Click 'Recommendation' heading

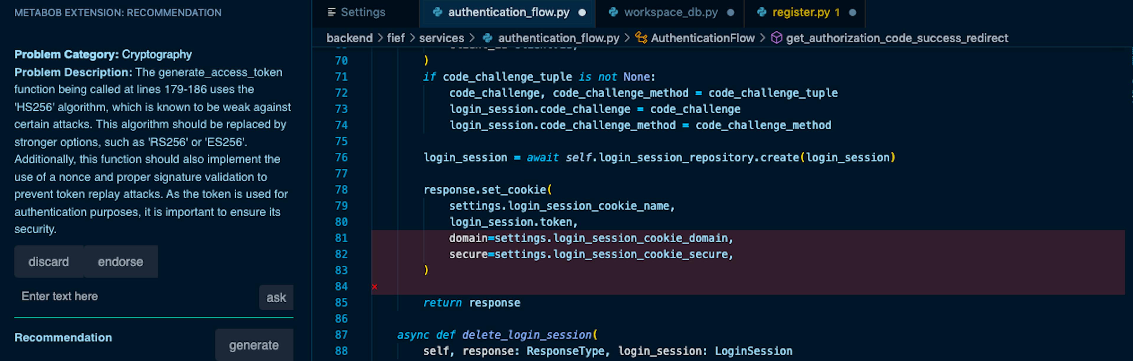[x=63, y=338]
